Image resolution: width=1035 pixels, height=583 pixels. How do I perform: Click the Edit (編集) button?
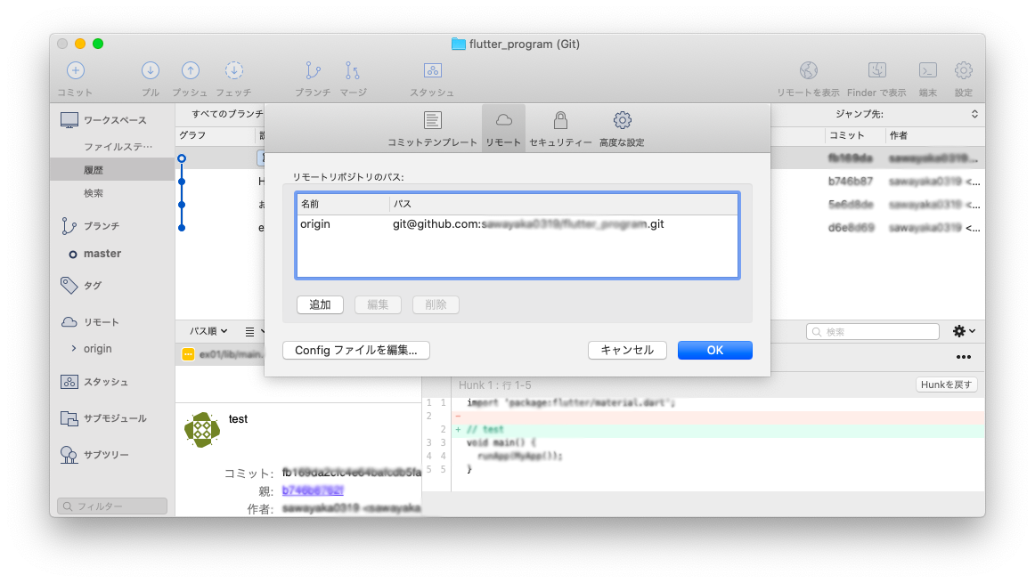[378, 304]
